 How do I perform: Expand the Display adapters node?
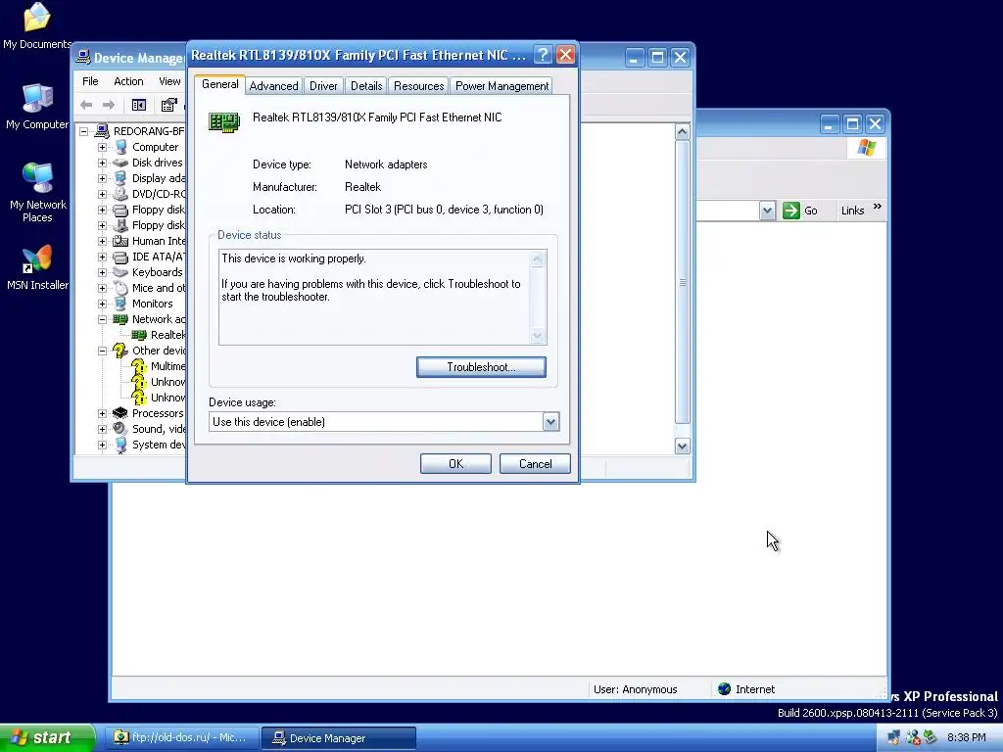coord(102,178)
